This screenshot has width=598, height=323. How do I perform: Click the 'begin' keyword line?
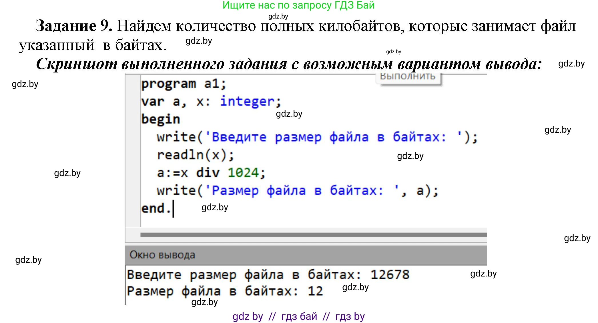pyautogui.click(x=160, y=119)
